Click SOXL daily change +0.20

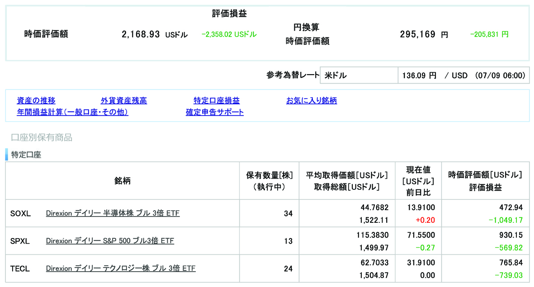pos(425,220)
